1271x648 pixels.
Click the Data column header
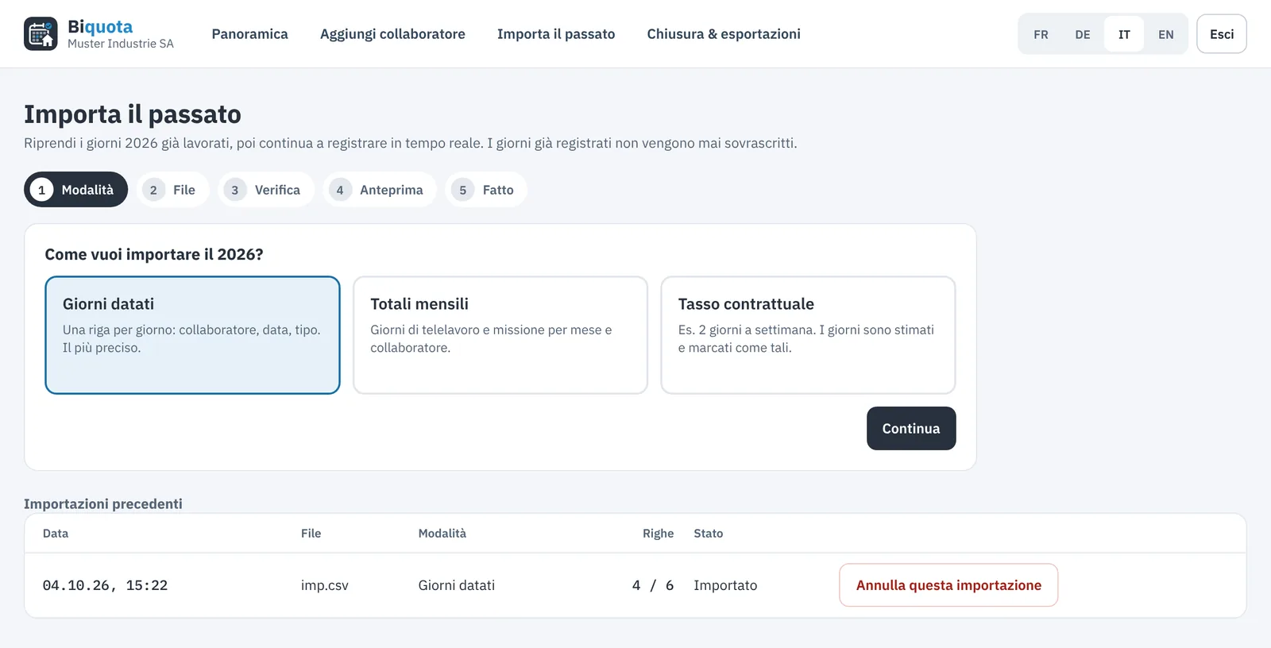56,534
